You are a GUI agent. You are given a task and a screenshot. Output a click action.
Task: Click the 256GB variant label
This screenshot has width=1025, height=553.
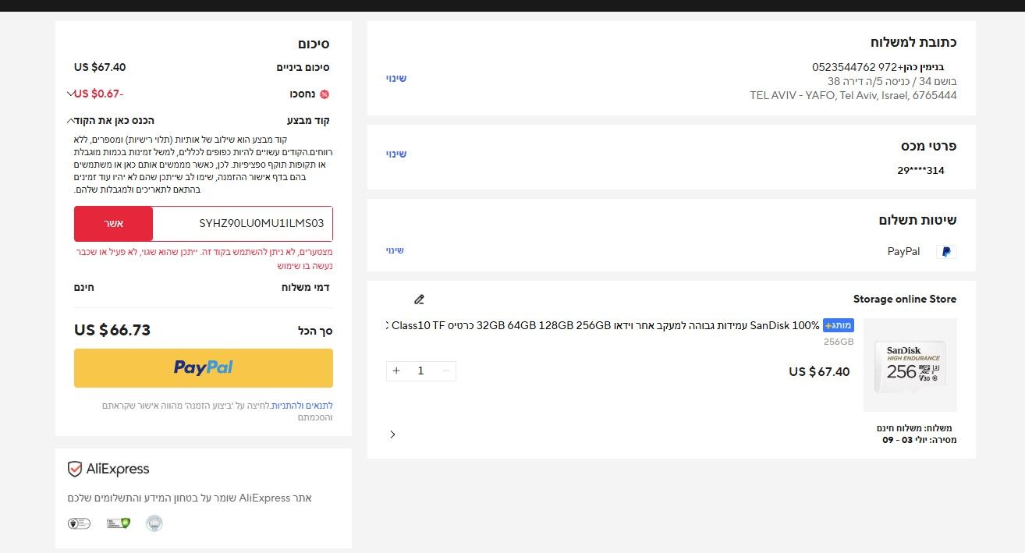839,342
